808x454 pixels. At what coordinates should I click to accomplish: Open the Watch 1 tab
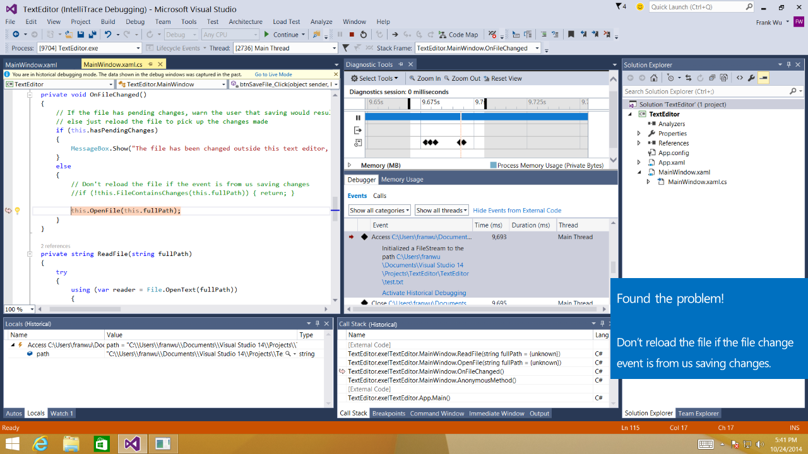[x=62, y=414]
